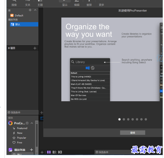This screenshot has height=158, width=164.
Task: Click the lightning bolt icon beside New
Action: [14, 133]
